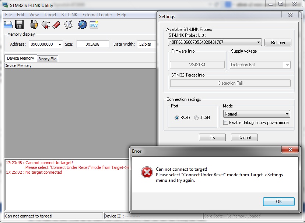Enable debug in Low power mode checkbox

click(x=226, y=123)
